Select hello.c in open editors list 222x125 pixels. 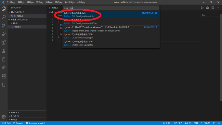coord(27,16)
